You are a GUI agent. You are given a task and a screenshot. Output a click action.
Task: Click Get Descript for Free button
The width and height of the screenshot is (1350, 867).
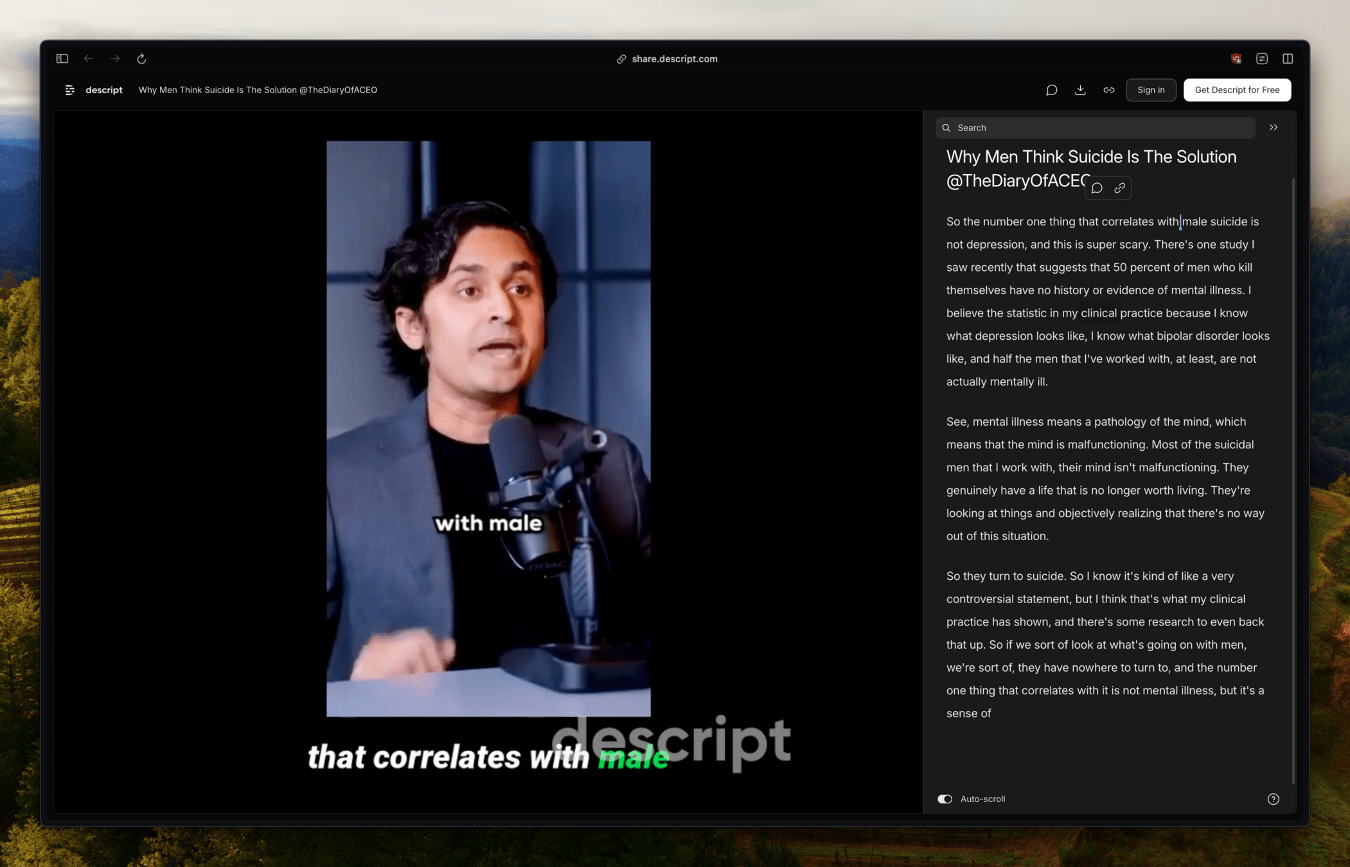(1236, 90)
